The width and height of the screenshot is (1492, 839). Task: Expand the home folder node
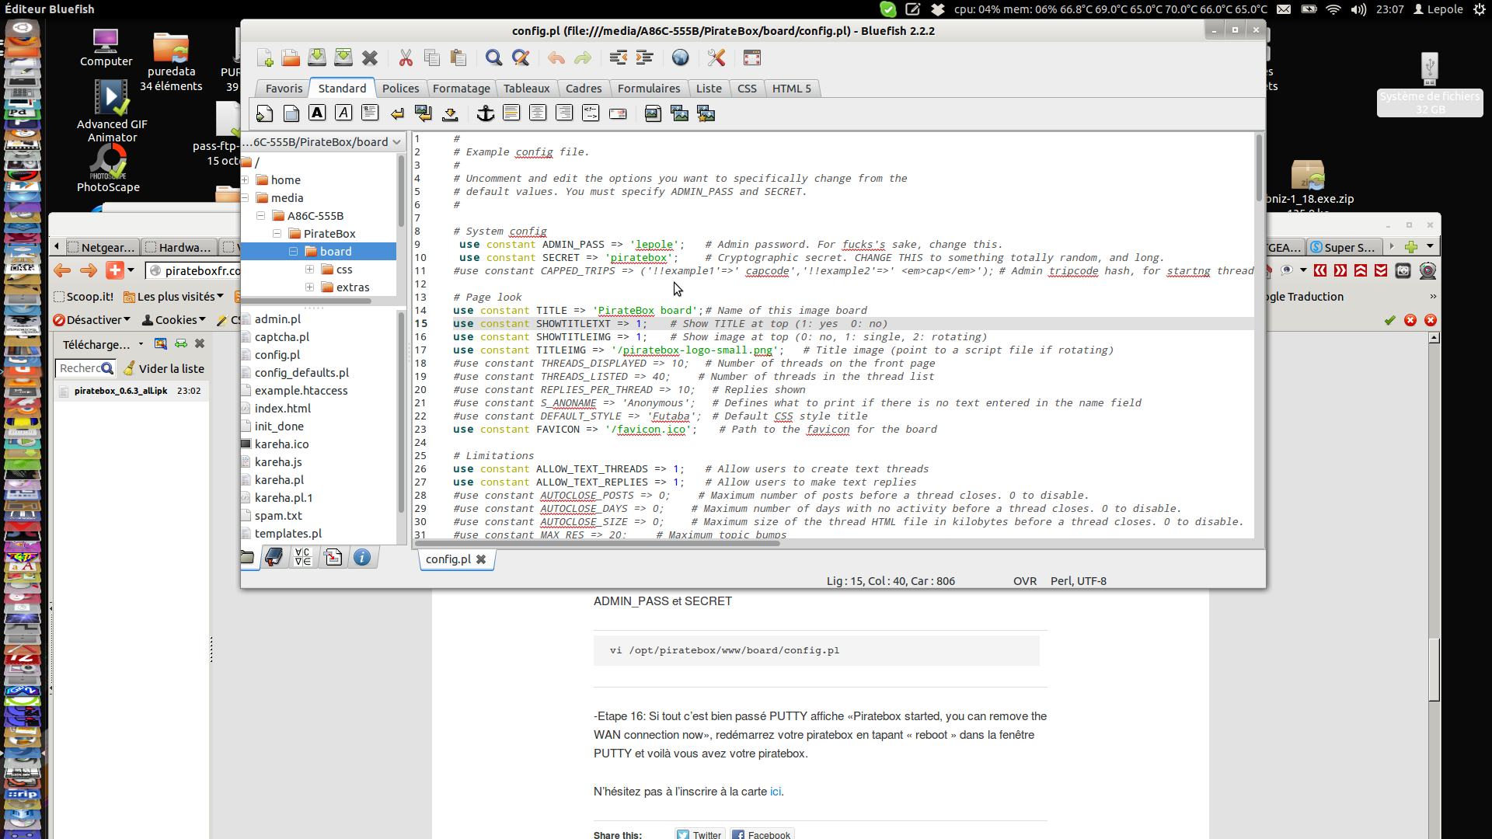245,179
